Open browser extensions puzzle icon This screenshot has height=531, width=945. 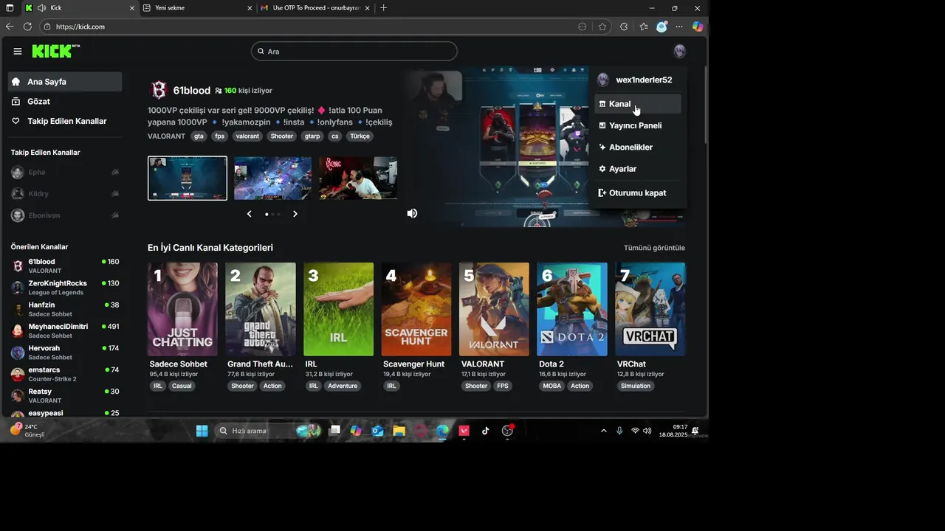point(624,27)
